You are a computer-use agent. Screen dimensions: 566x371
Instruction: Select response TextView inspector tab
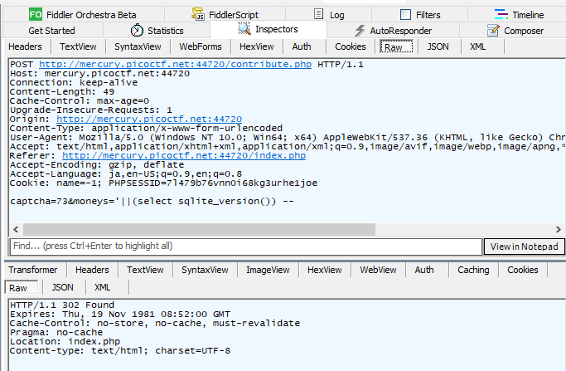145,270
